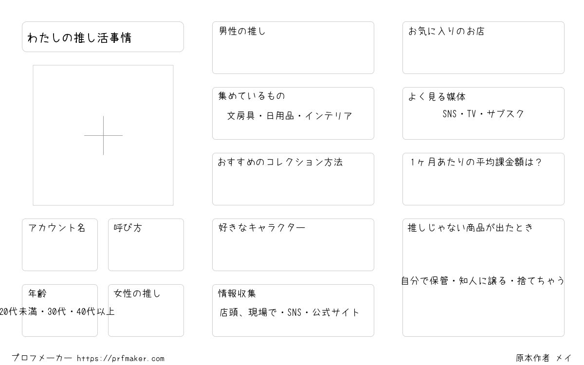Select the 年齢 options text

pos(57,311)
